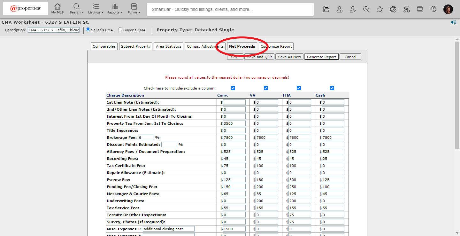This screenshot has height=236, width=460.
Task: Click the recent searches clock-magnifier icon
Action: 366,9
